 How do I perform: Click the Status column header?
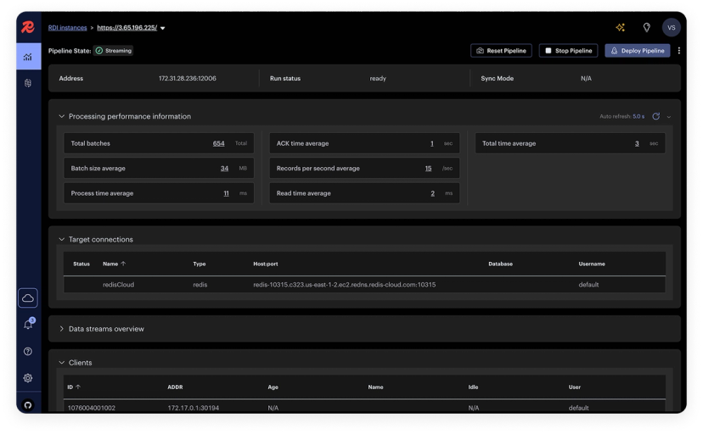click(82, 264)
